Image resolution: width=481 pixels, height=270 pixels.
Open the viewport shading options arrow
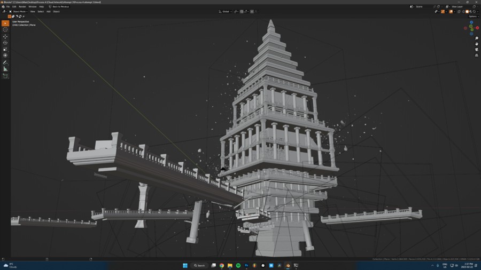tap(478, 12)
